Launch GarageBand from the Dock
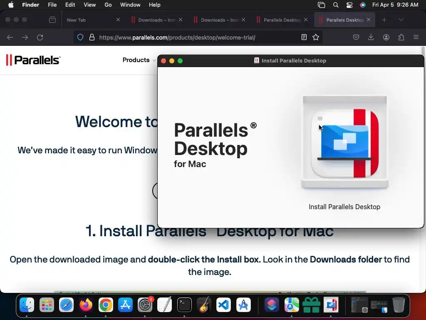 (x=204, y=305)
